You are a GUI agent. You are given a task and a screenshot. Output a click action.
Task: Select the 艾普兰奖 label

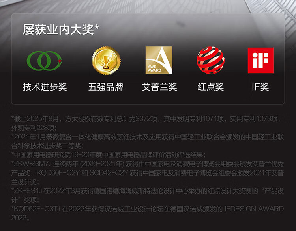tap(159, 87)
